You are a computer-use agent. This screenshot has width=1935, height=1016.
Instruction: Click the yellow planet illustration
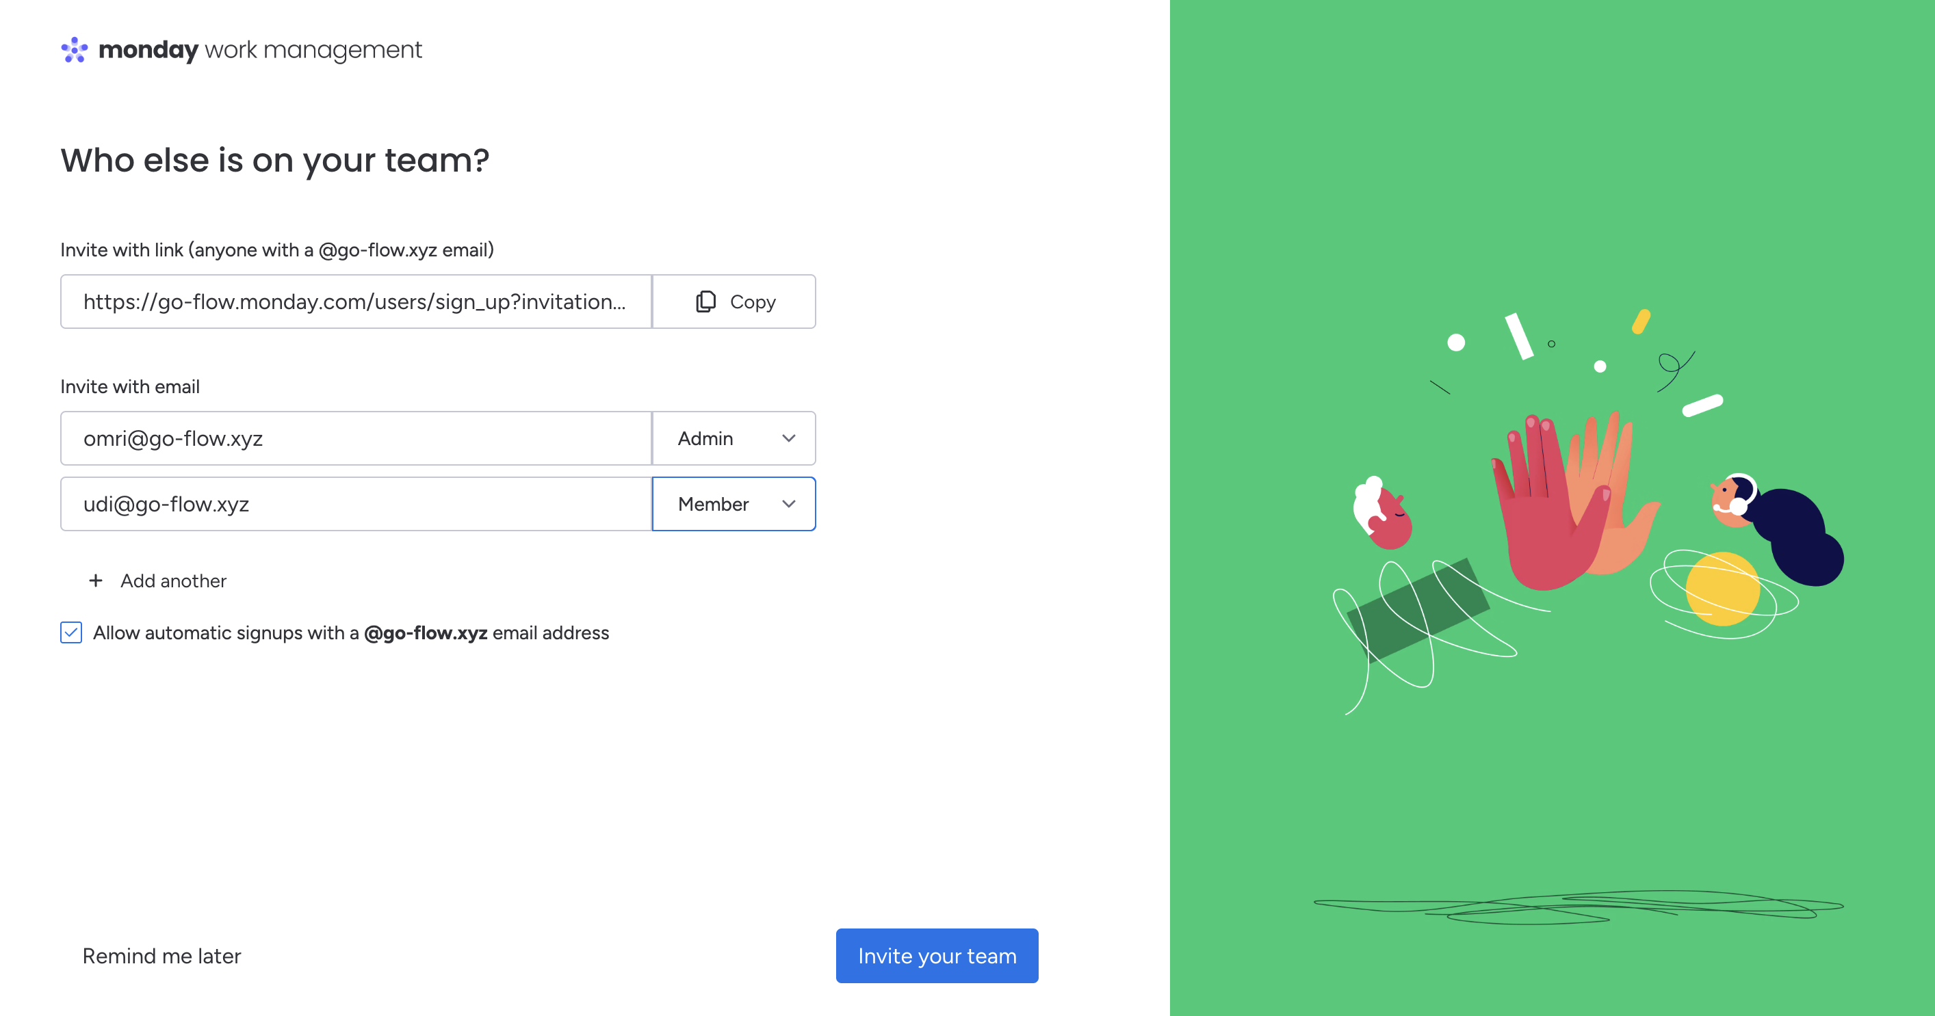point(1722,590)
